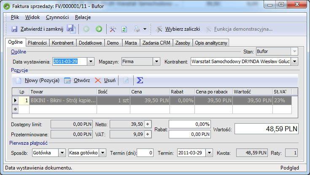Click the refresh document icon
The height and width of the screenshot is (175, 310).
click(124, 29)
